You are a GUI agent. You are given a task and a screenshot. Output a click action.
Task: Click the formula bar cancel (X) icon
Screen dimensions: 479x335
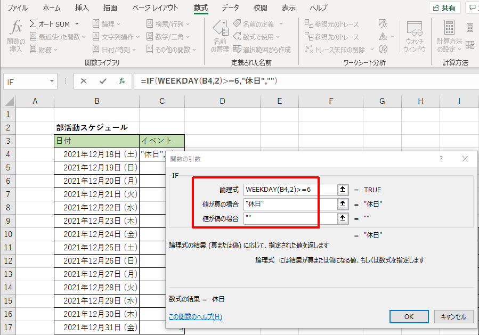[84, 81]
